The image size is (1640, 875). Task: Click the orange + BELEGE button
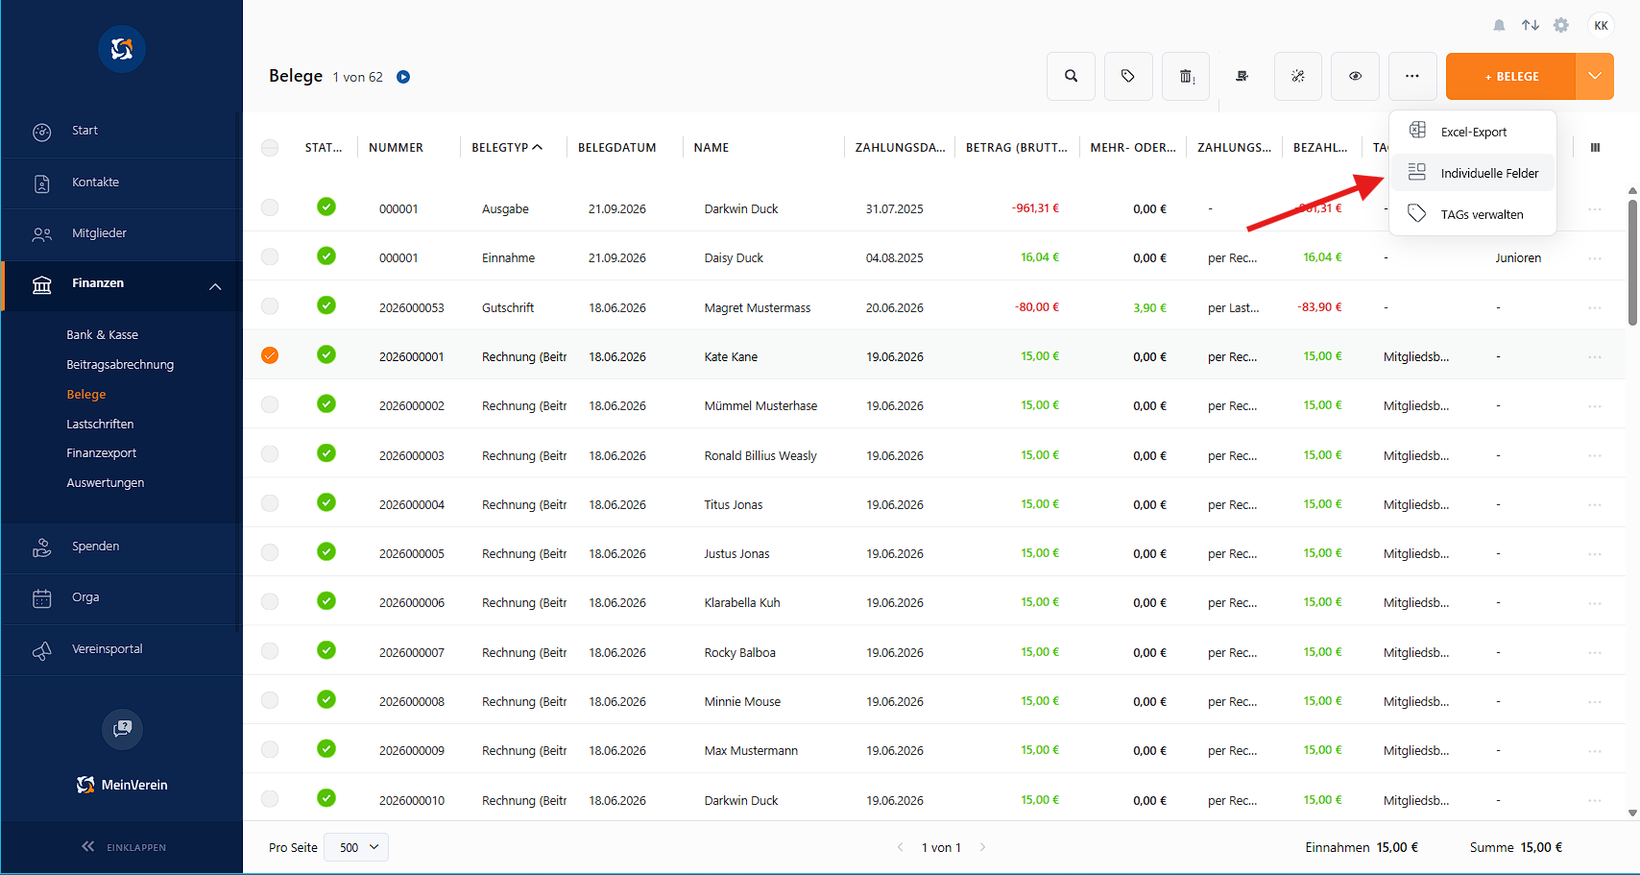click(x=1511, y=76)
